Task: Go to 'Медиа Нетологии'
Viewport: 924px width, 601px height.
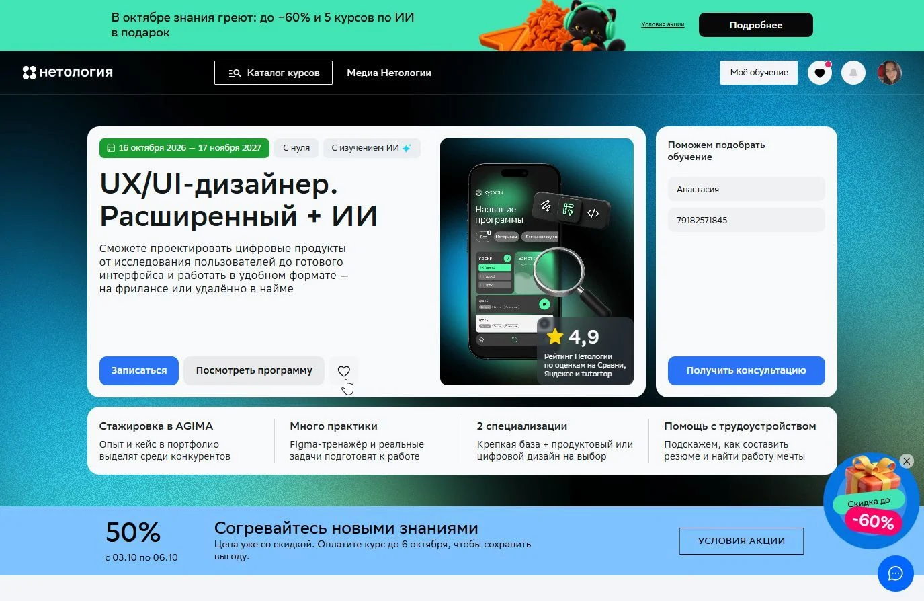Action: tap(389, 73)
